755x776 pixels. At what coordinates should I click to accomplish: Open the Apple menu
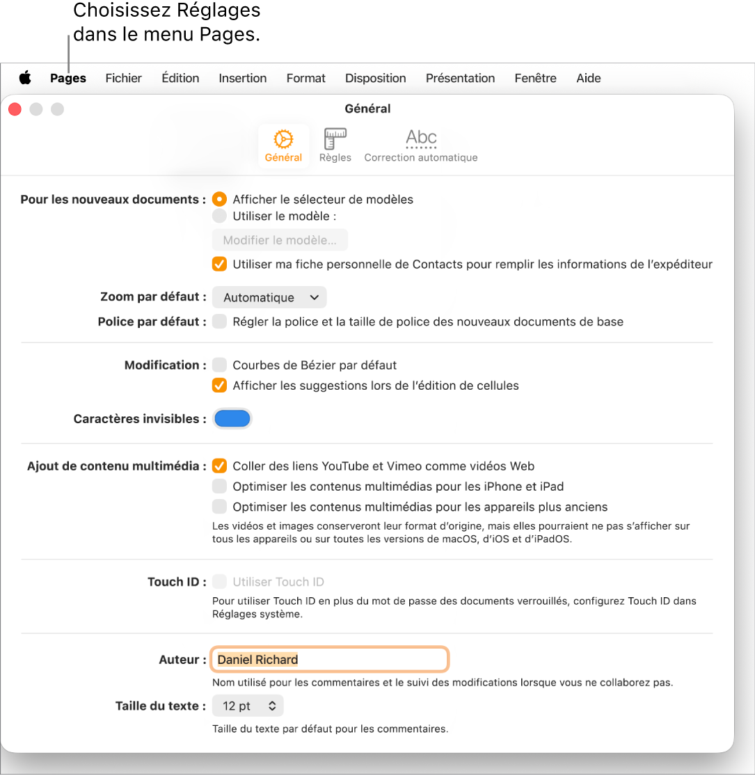coord(25,78)
